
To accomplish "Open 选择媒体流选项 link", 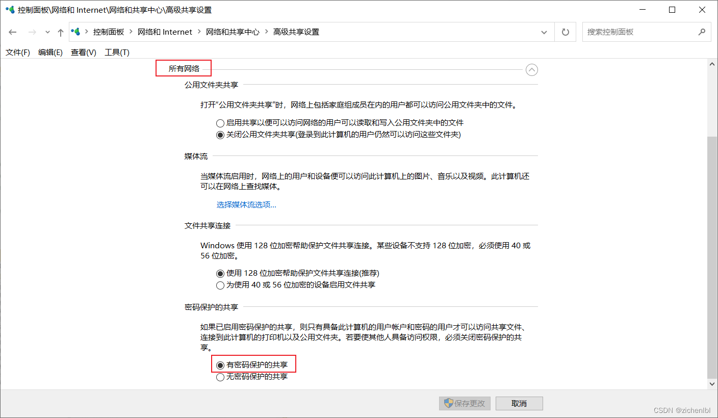I will click(246, 205).
